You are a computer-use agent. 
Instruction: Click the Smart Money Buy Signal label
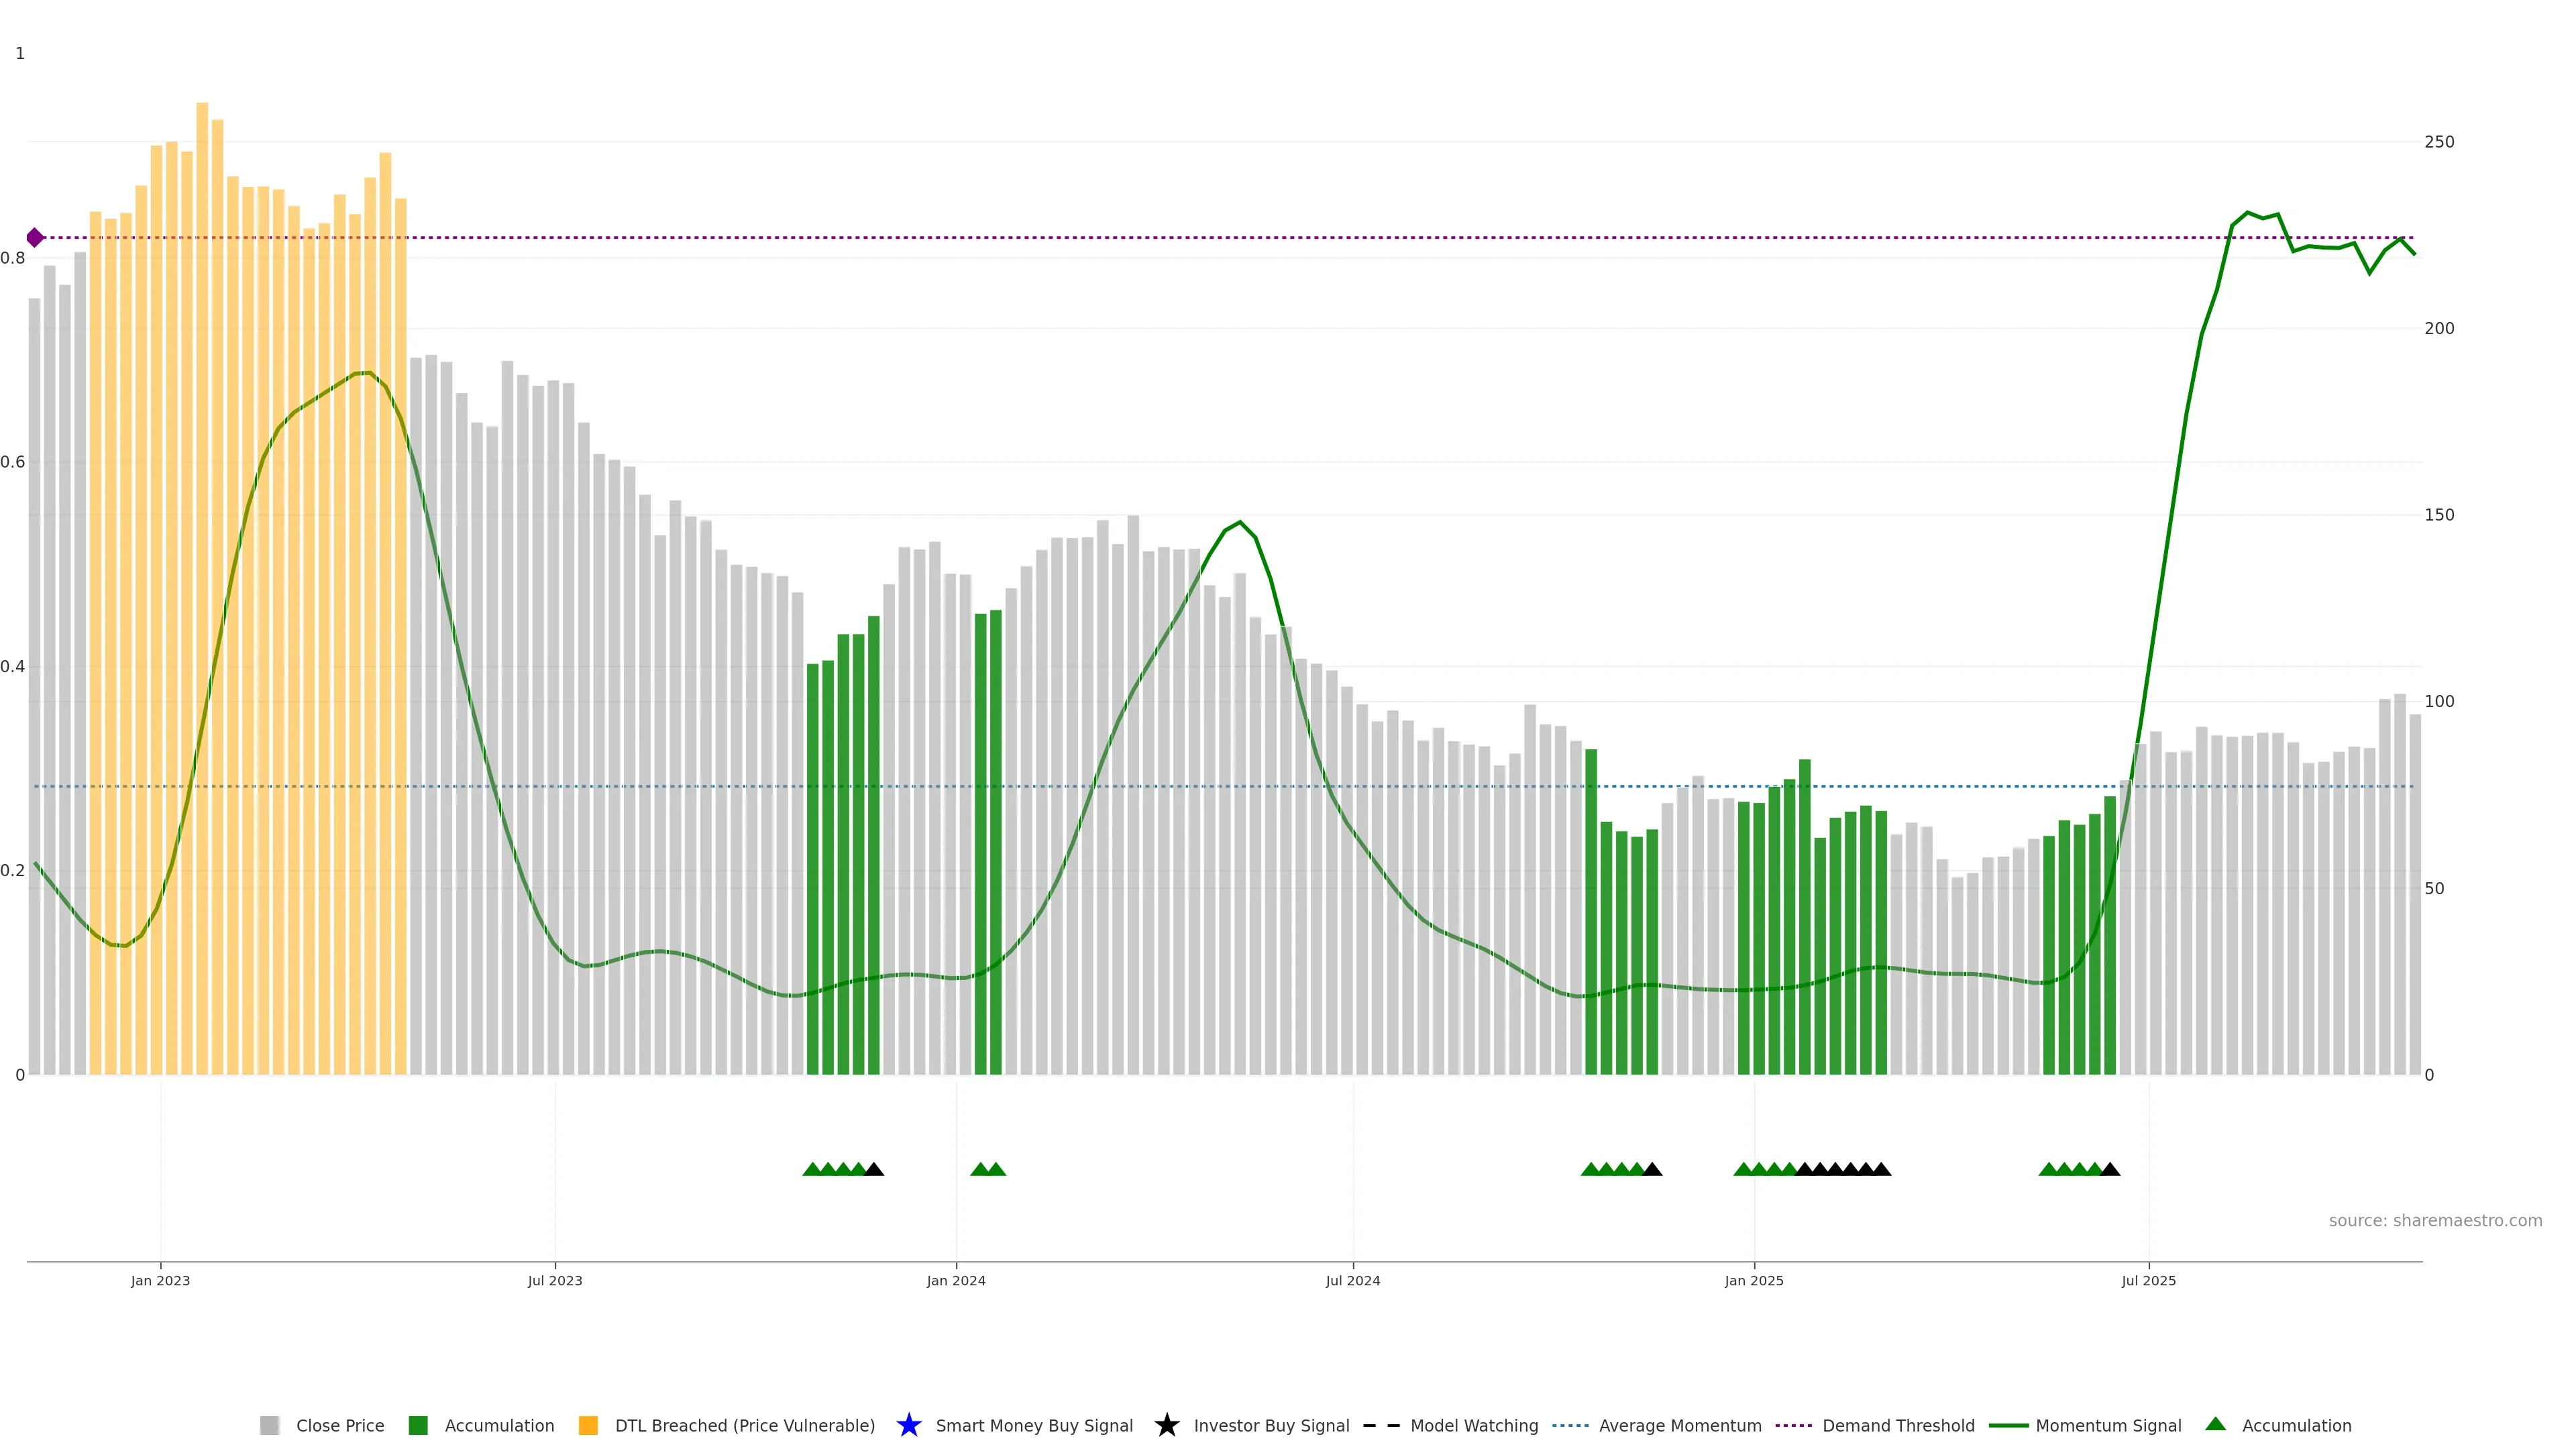[x=1034, y=1426]
